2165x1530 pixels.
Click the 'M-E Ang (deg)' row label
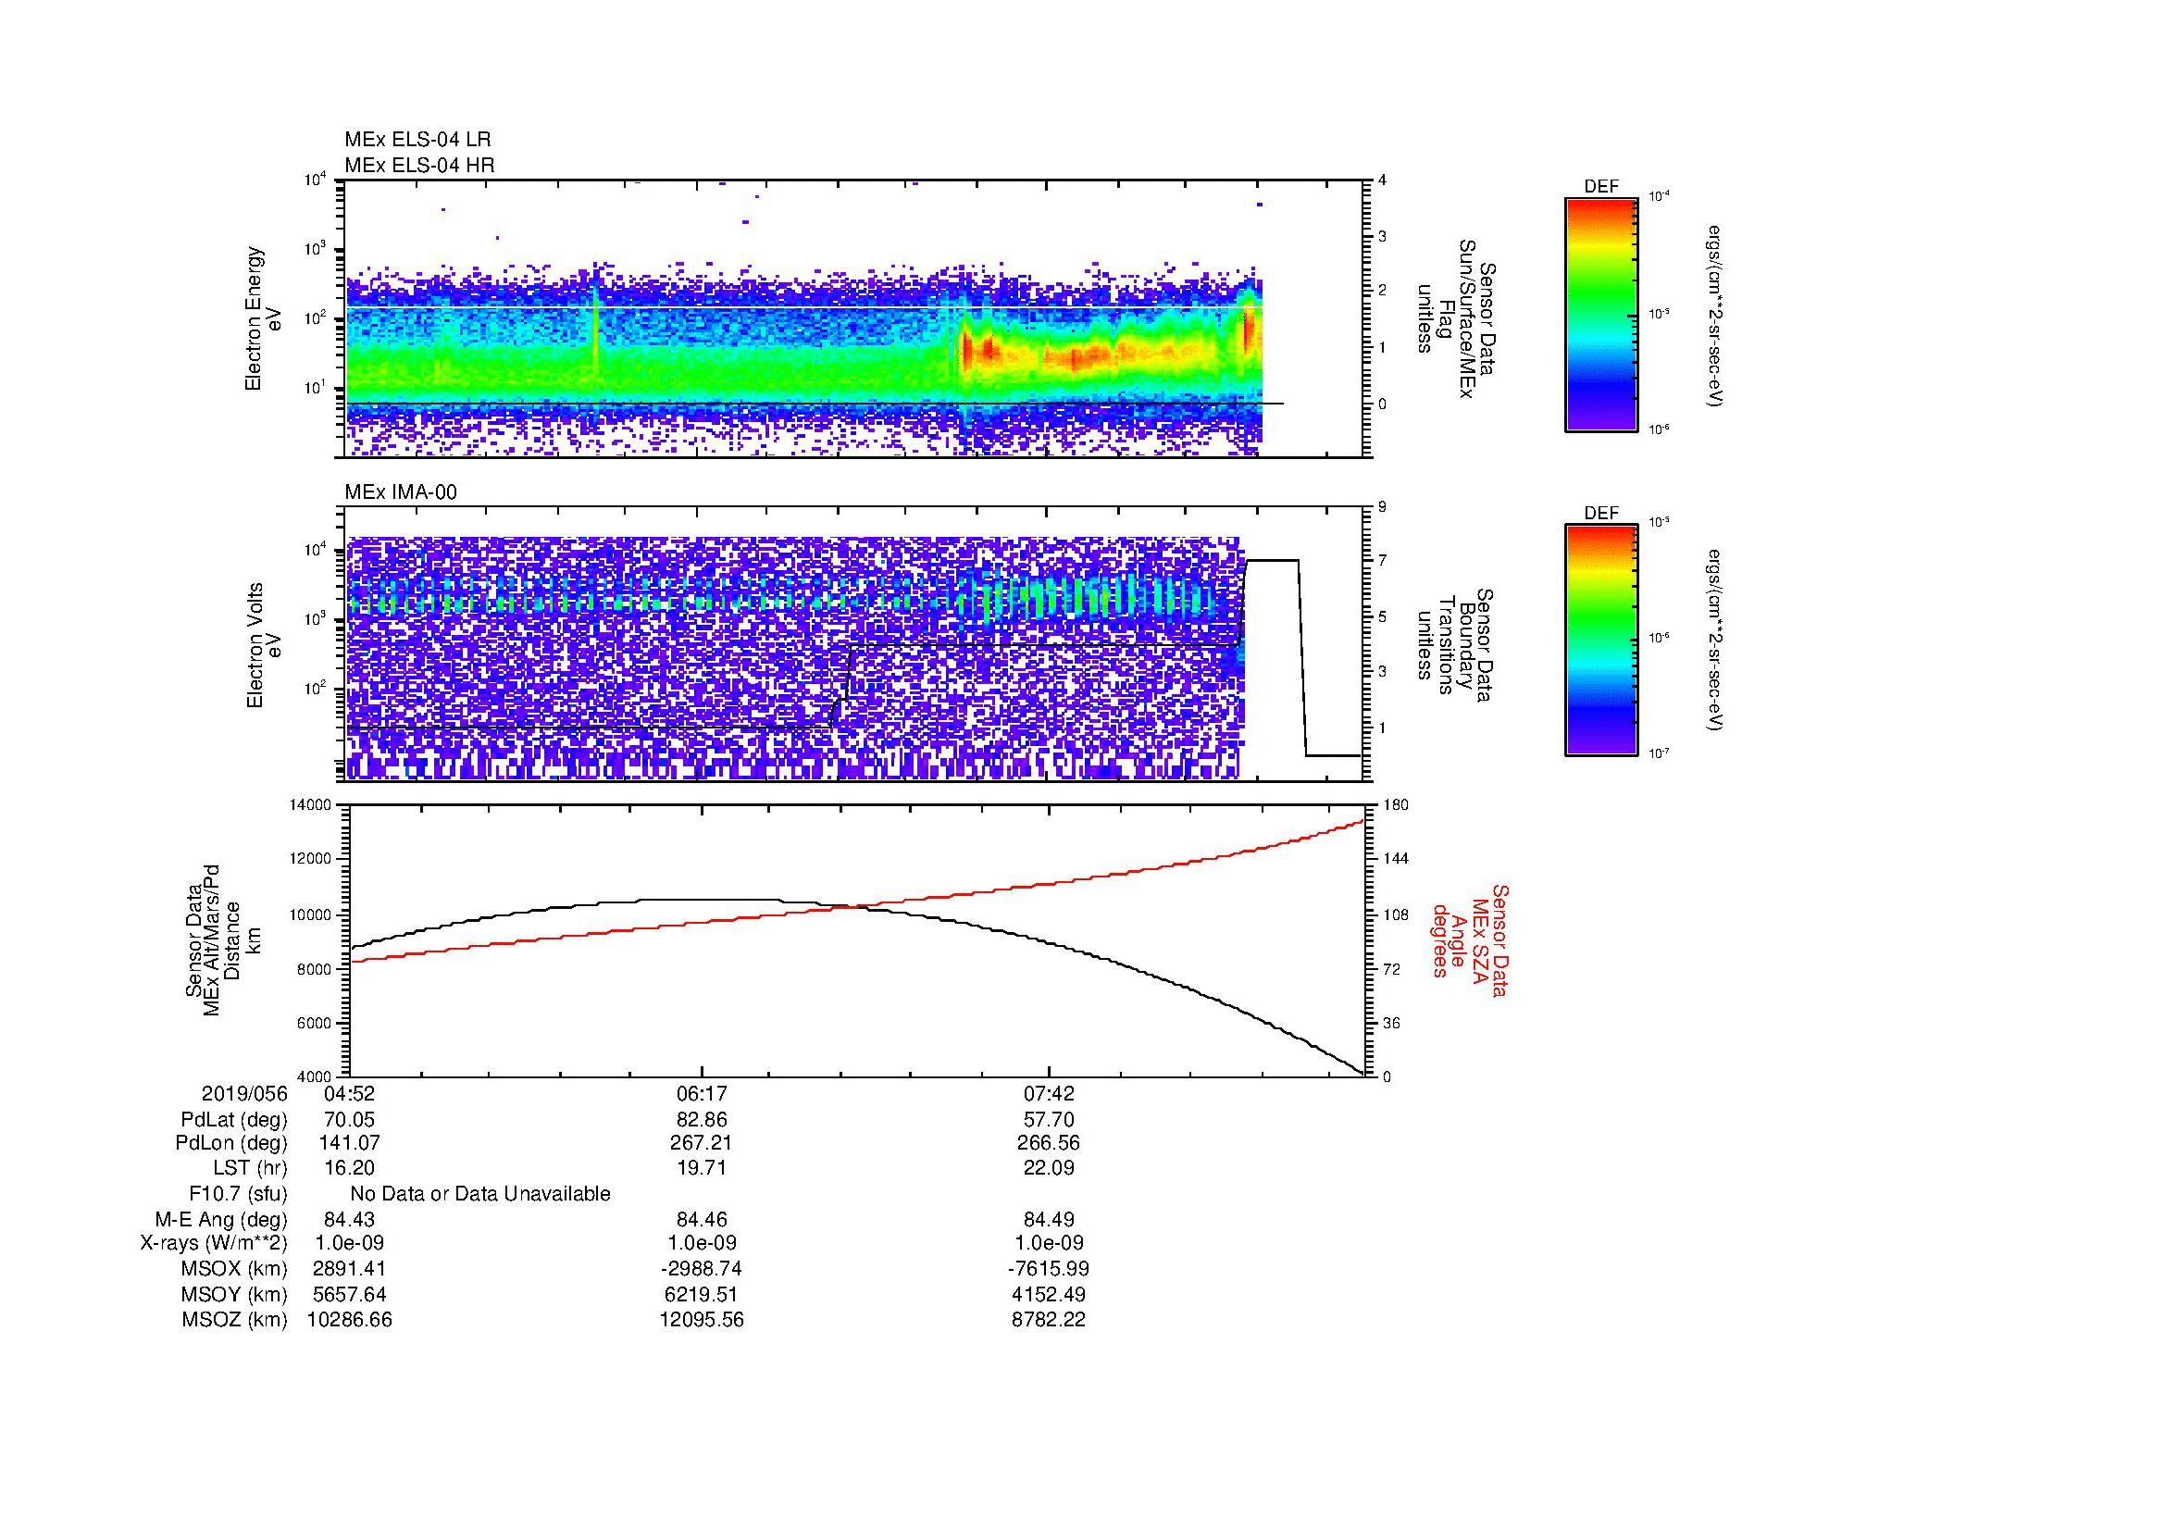220,1220
